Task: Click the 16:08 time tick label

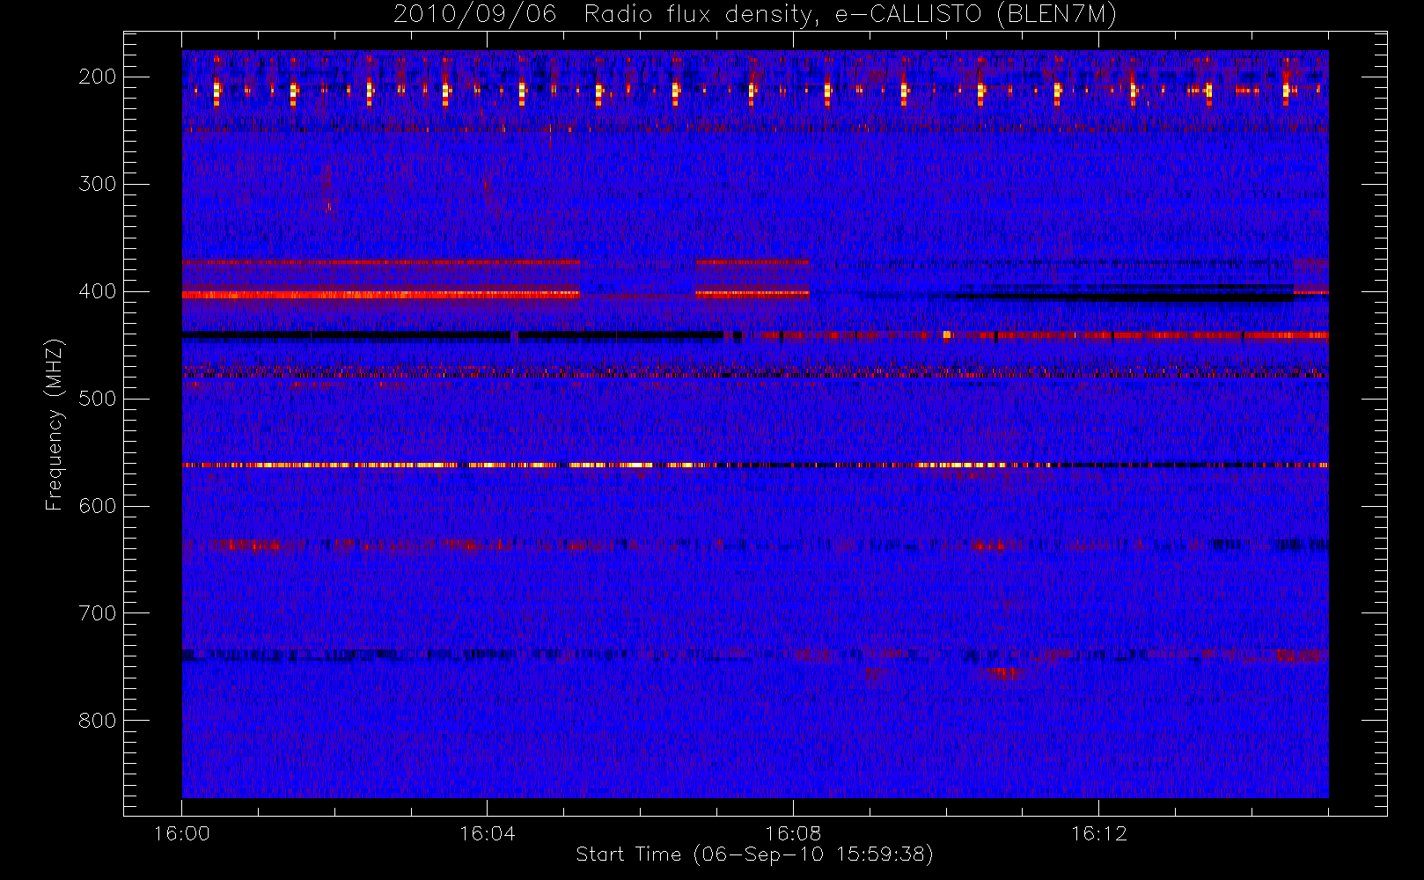Action: pyautogui.click(x=793, y=833)
